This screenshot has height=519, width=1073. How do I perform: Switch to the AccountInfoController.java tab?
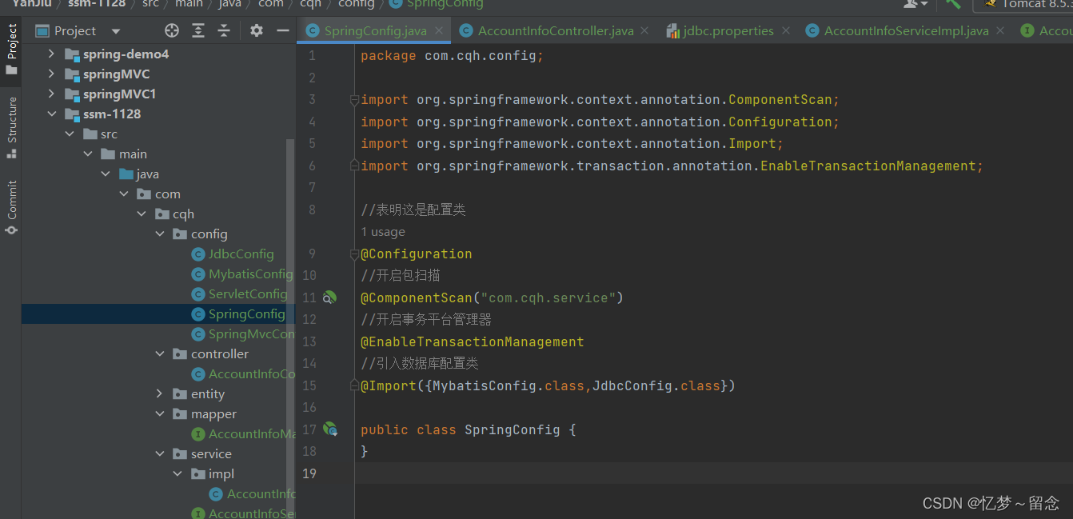[556, 30]
